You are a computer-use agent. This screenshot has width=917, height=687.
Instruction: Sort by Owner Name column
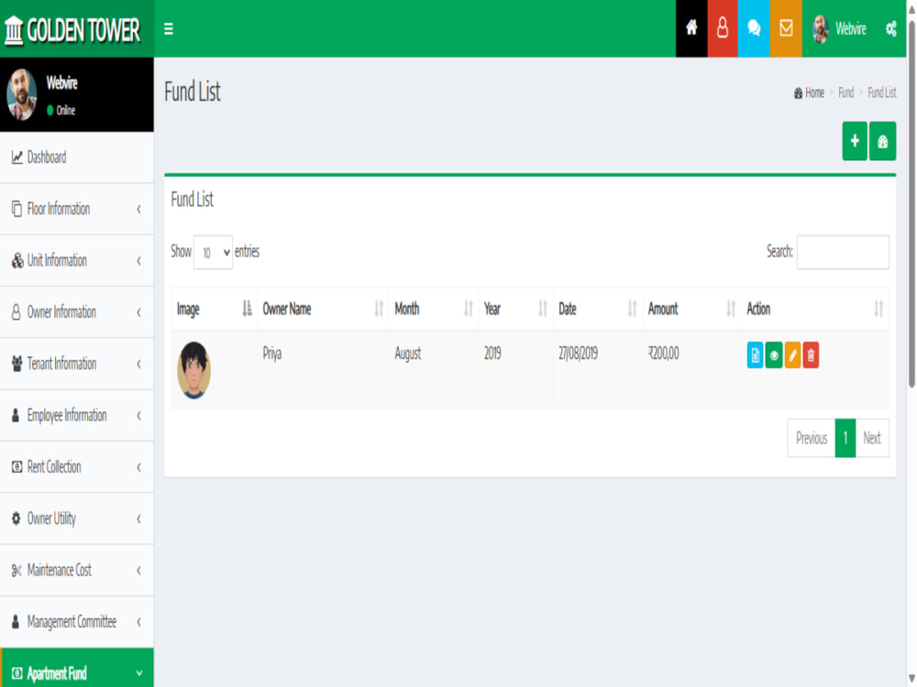(323, 309)
